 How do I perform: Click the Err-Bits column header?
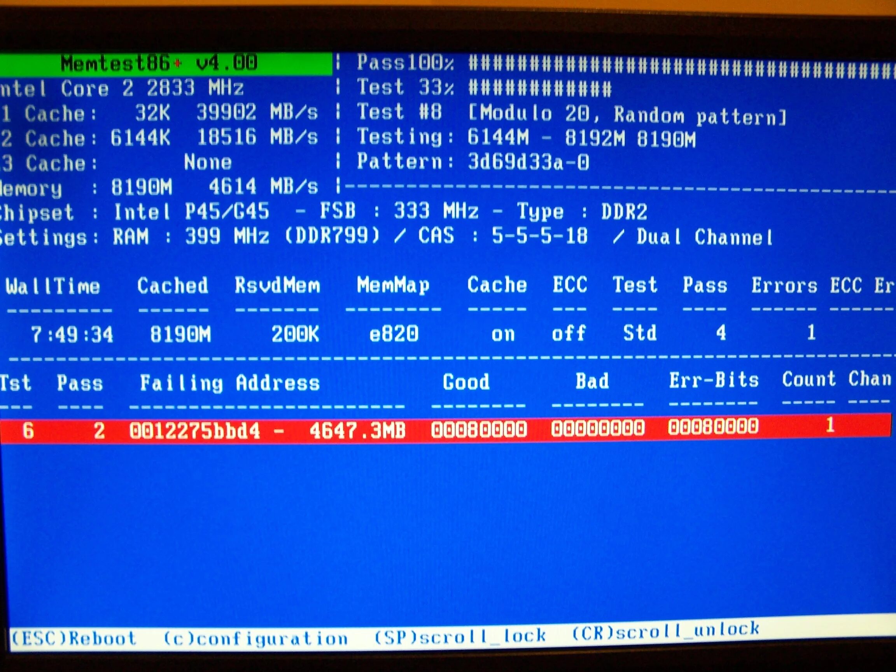point(713,380)
